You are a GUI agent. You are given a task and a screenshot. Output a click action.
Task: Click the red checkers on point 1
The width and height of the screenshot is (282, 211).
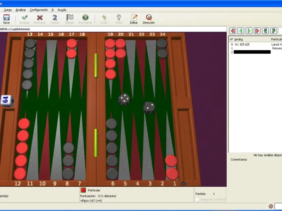click(x=172, y=167)
